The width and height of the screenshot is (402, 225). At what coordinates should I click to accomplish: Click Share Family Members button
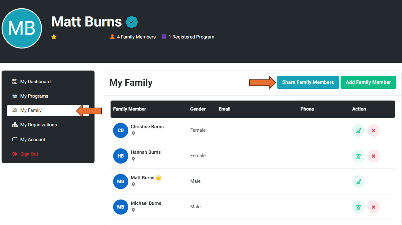tap(308, 82)
